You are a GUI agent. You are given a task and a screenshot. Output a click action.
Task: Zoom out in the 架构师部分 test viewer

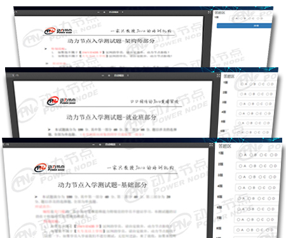click(98, 12)
